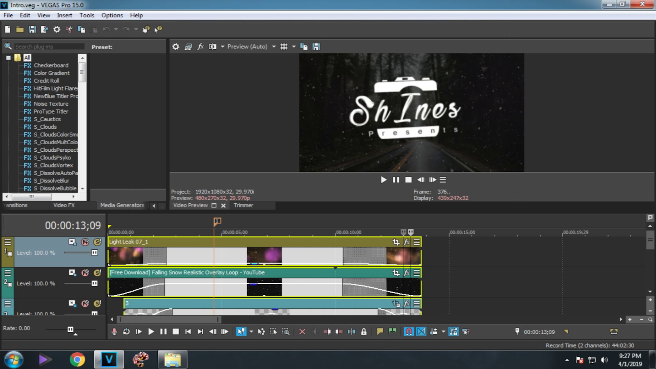The image size is (656, 369).
Task: Toggle Auto Ripple button
Action: click(x=434, y=332)
